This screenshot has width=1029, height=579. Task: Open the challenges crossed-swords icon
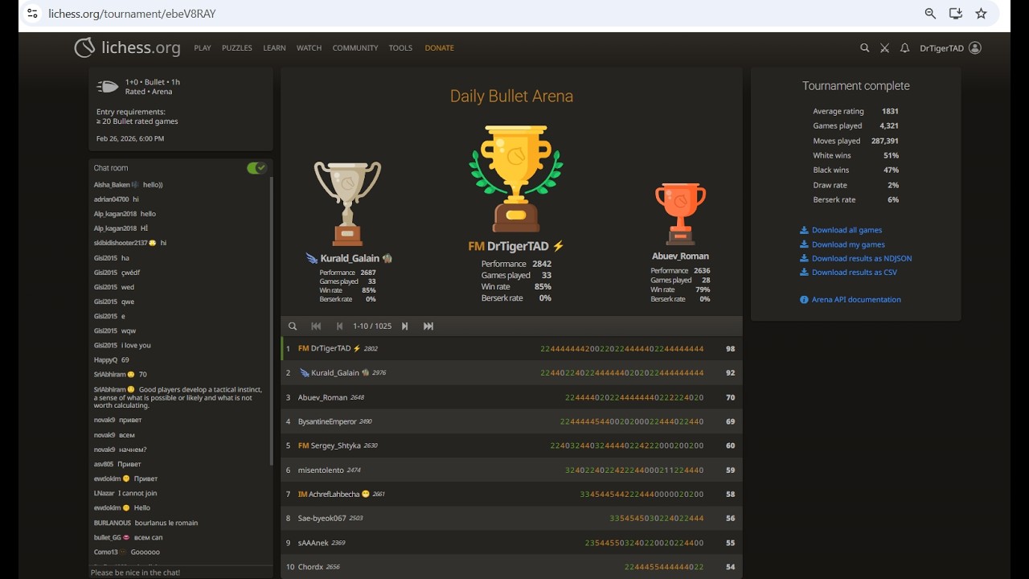pyautogui.click(x=884, y=48)
